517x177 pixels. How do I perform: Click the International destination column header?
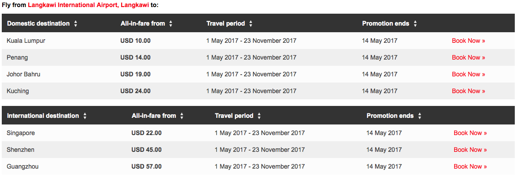click(x=43, y=116)
